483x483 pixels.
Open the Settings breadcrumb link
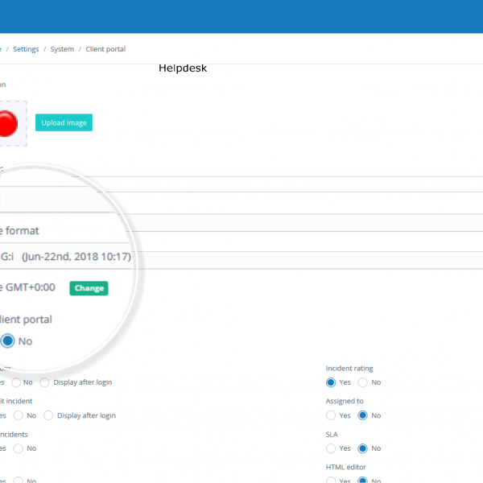26,49
